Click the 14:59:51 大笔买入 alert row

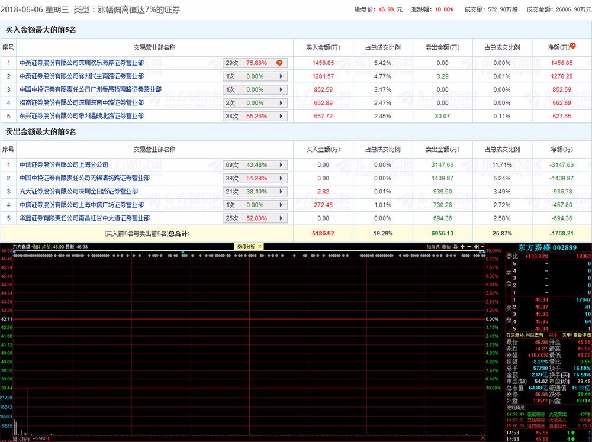pyautogui.click(x=549, y=420)
